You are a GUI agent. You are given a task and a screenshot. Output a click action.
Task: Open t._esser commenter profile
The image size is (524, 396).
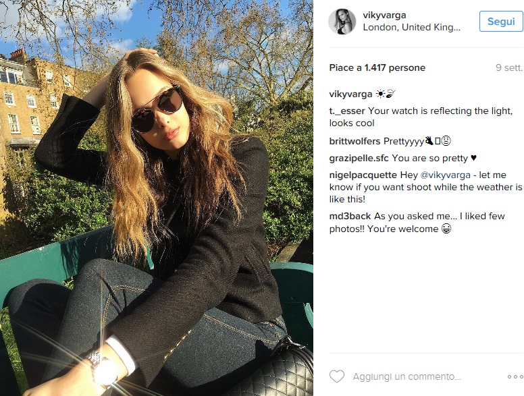347,111
